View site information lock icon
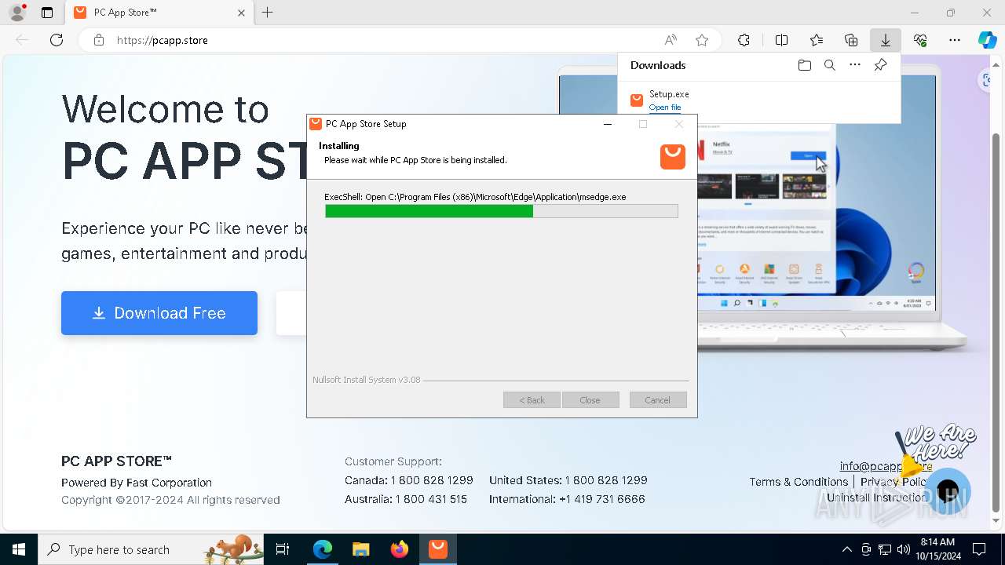Viewport: 1005px width, 565px height. 99,40
